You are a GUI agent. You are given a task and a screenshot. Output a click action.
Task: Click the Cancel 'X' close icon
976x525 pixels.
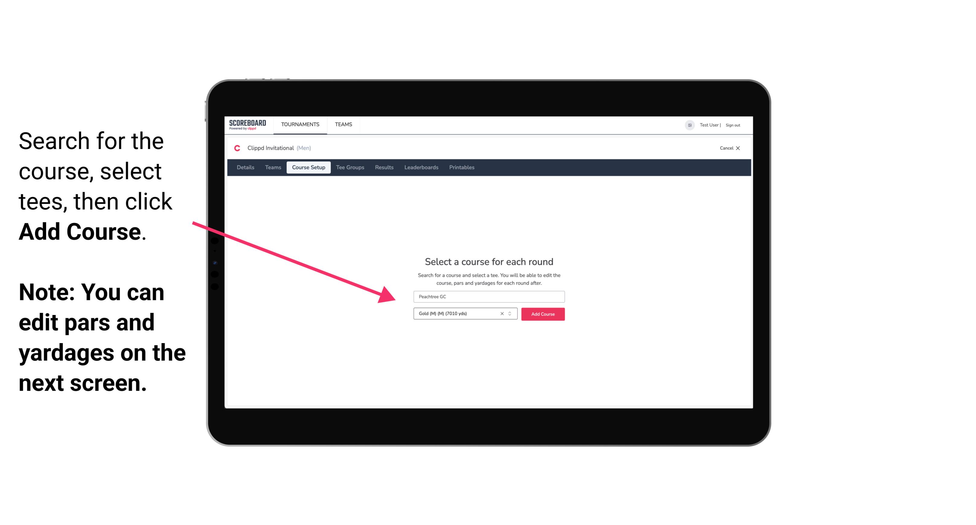click(739, 148)
